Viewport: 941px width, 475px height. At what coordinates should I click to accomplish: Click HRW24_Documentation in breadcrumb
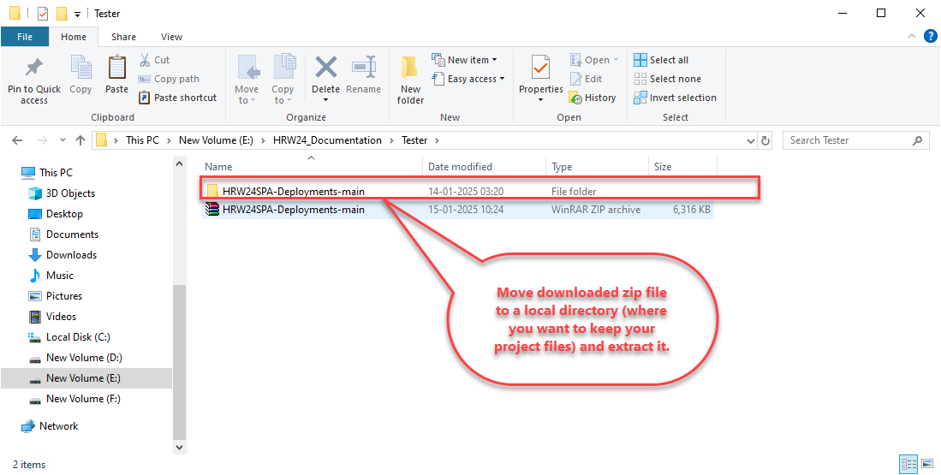(x=327, y=140)
